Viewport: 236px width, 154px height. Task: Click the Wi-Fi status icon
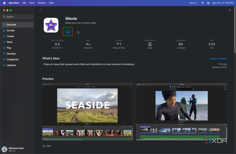point(203,3)
